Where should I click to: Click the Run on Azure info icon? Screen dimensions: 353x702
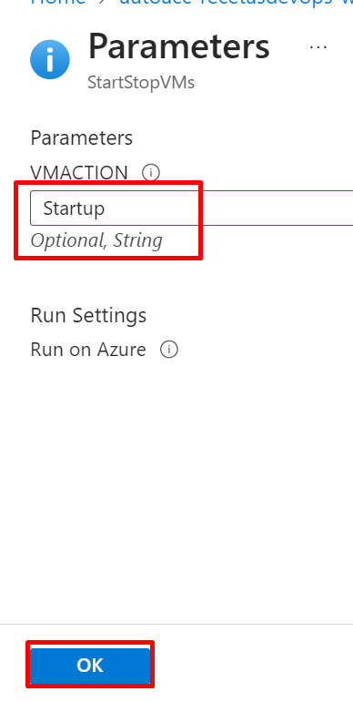click(169, 350)
